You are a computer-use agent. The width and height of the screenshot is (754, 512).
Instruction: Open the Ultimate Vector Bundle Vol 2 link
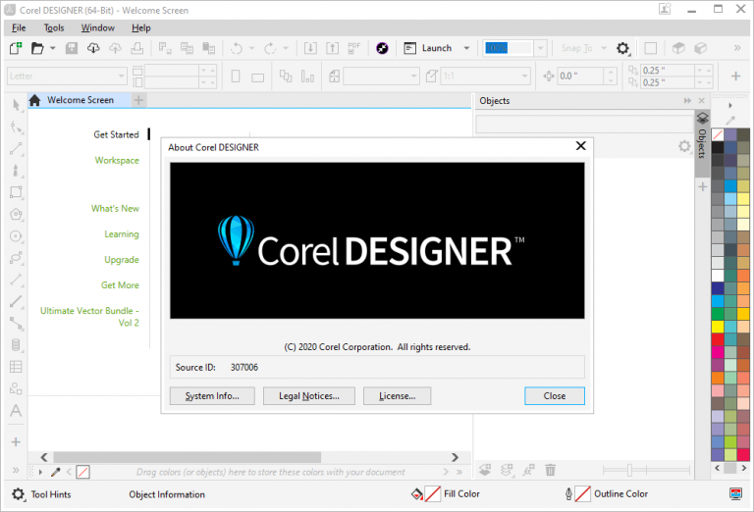[89, 317]
